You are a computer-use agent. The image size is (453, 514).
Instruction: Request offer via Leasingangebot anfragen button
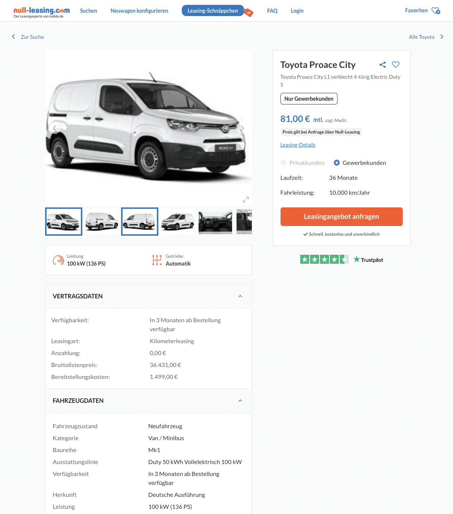pos(341,217)
